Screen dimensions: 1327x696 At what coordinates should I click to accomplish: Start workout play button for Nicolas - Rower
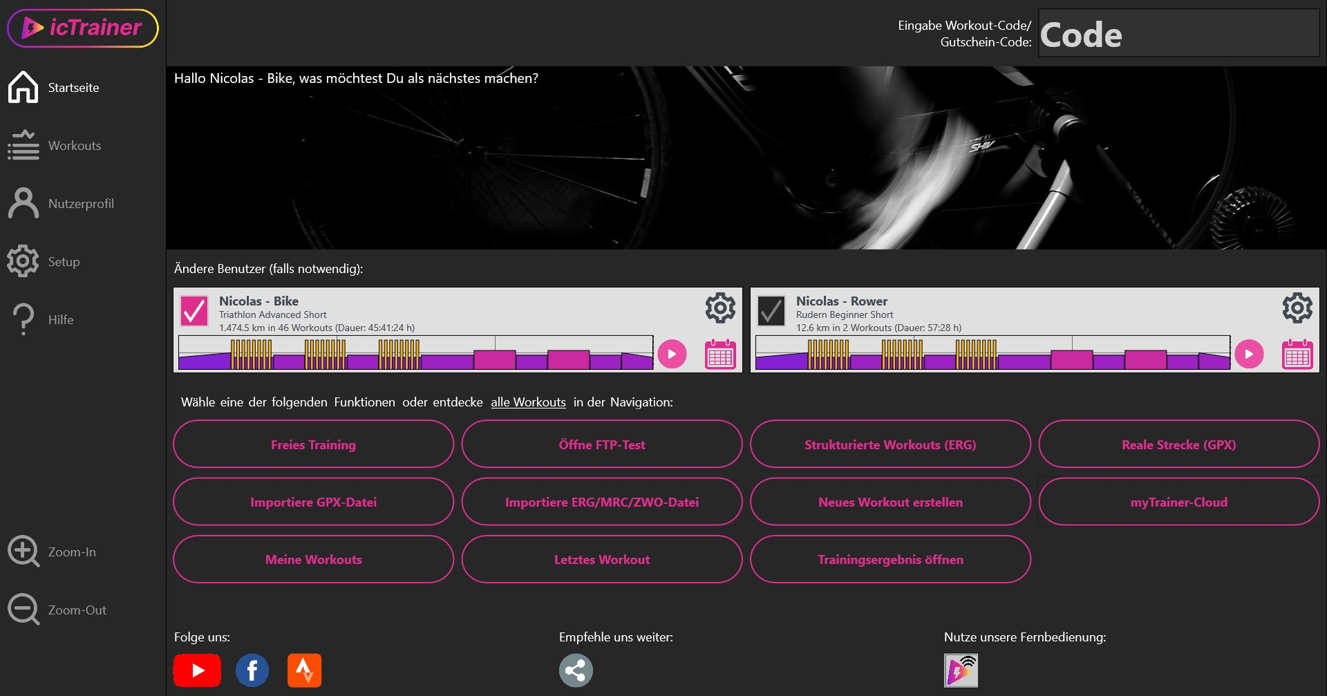coord(1249,354)
